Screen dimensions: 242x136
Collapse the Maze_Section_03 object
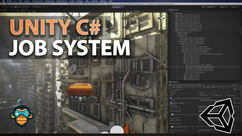click(176, 32)
